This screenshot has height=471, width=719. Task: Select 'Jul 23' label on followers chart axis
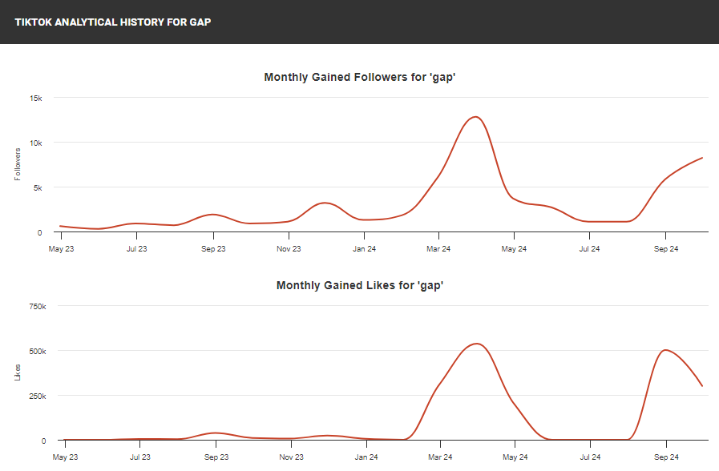point(136,249)
